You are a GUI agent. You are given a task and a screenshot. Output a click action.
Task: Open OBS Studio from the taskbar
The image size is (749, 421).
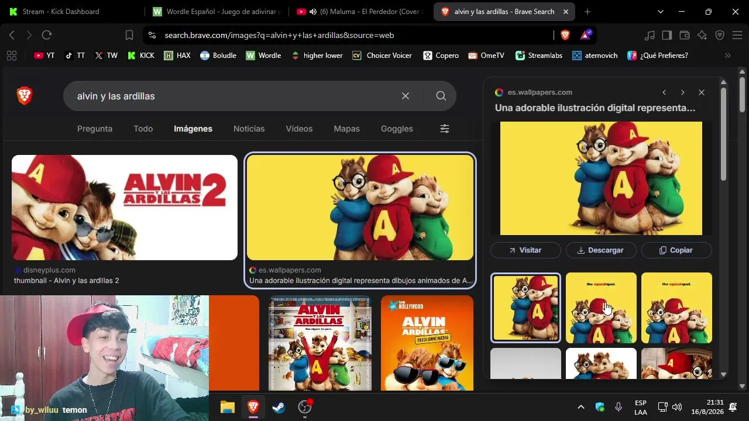coord(305,407)
